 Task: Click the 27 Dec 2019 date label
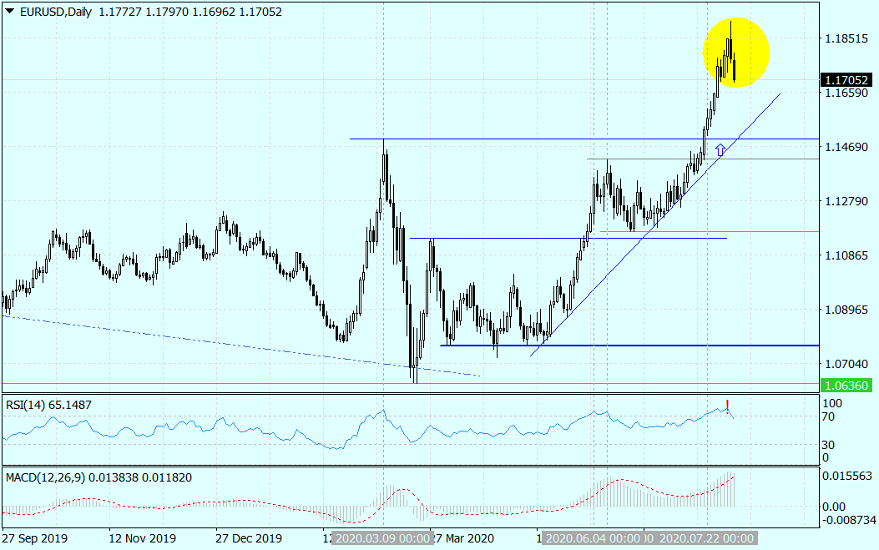coord(249,538)
